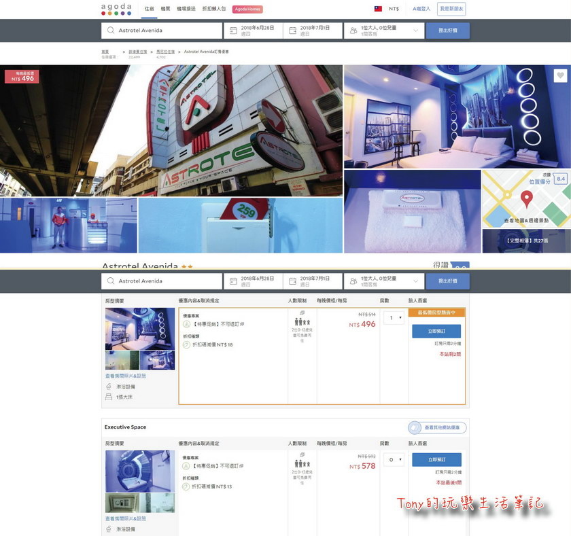Viewport: 571px width, 536px height.
Task: Book the NT$496 room with 立即預訂
Action: tap(436, 331)
